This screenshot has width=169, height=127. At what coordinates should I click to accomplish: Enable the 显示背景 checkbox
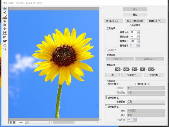(x=106, y=107)
